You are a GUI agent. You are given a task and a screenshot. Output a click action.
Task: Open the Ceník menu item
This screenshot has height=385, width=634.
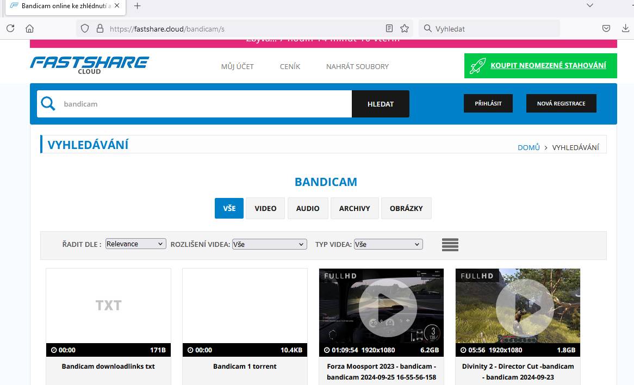tap(290, 66)
